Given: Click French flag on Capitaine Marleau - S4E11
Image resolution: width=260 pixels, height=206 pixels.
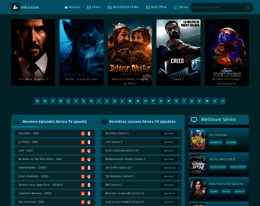Looking at the screenshot, I should tap(89, 193).
